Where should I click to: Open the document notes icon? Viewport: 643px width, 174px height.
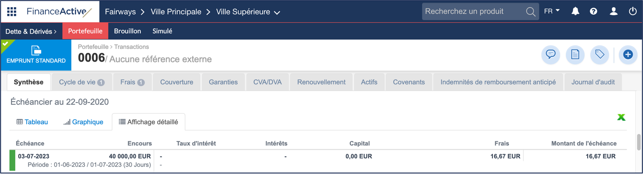coord(575,55)
